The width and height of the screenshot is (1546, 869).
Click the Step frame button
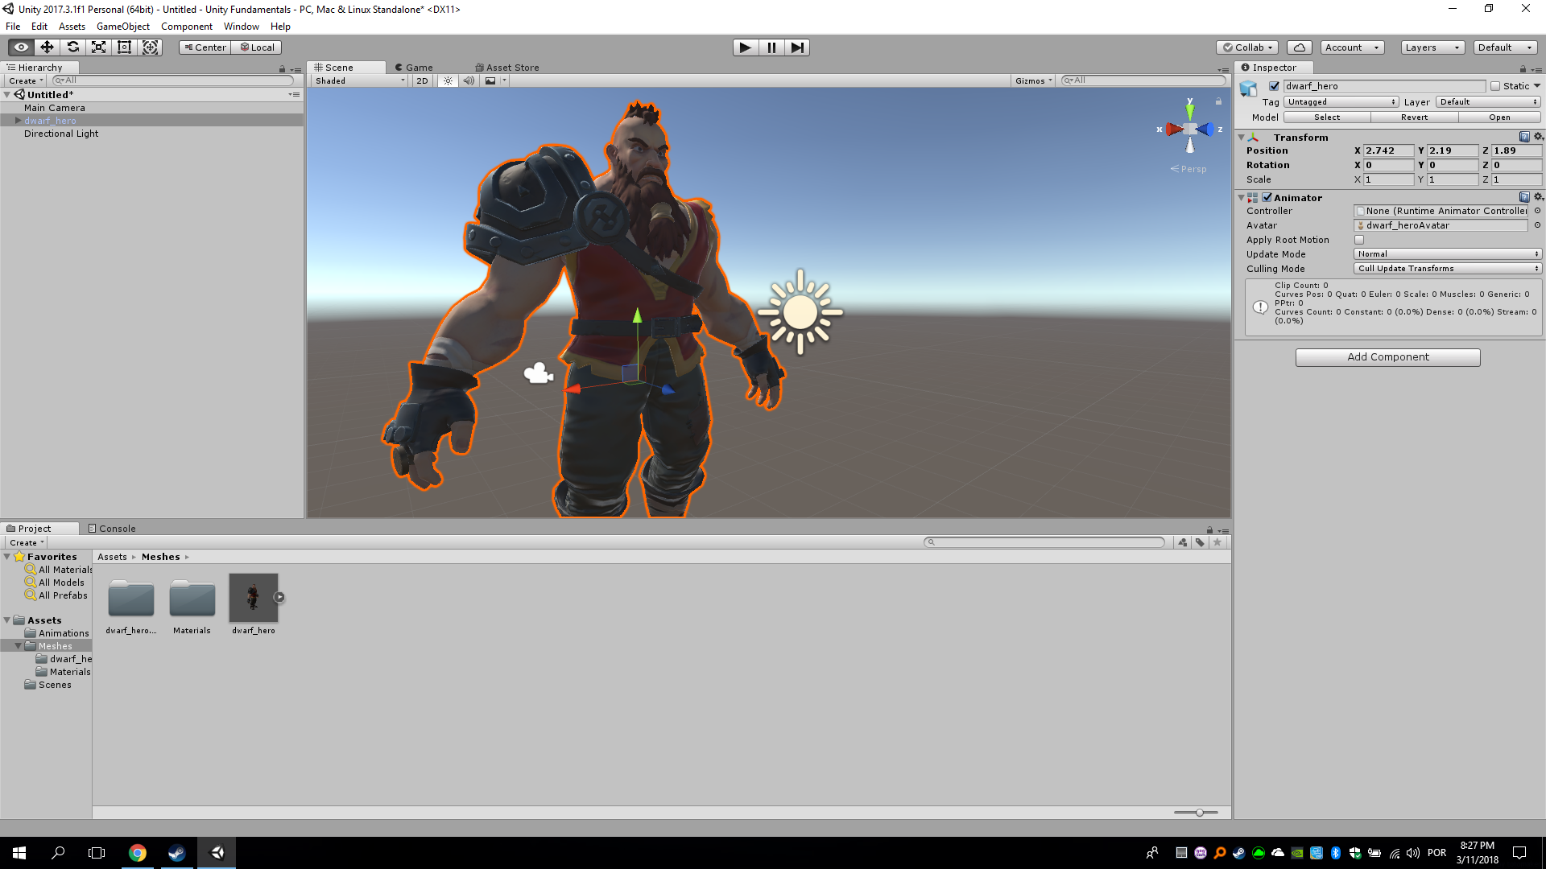click(797, 47)
